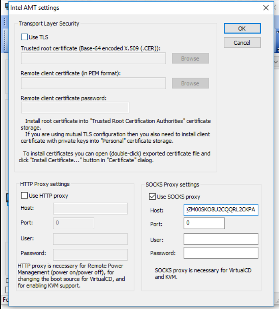Click the Cancel button
This screenshot has height=309, width=279.
point(242,43)
